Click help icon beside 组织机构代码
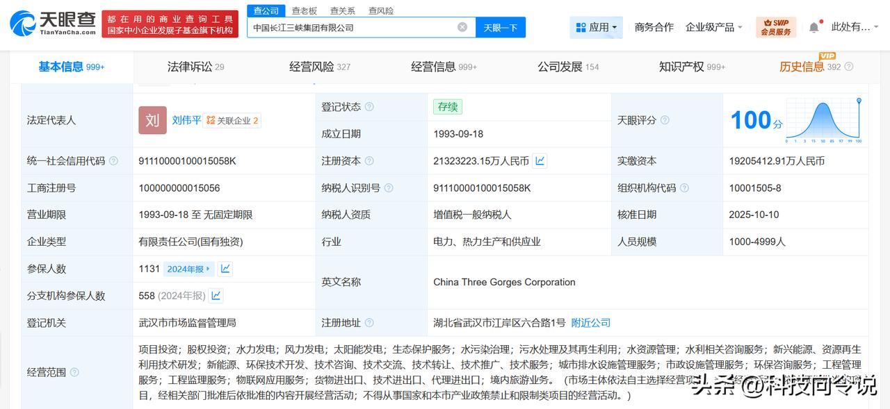Viewport: 890px width, 409px height. (684, 188)
